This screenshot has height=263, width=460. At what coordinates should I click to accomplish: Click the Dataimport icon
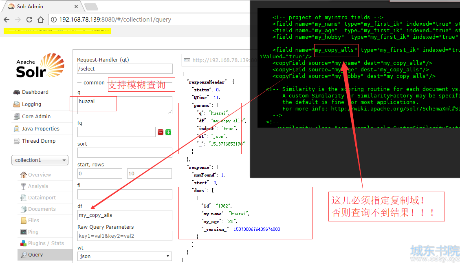tap(24, 198)
